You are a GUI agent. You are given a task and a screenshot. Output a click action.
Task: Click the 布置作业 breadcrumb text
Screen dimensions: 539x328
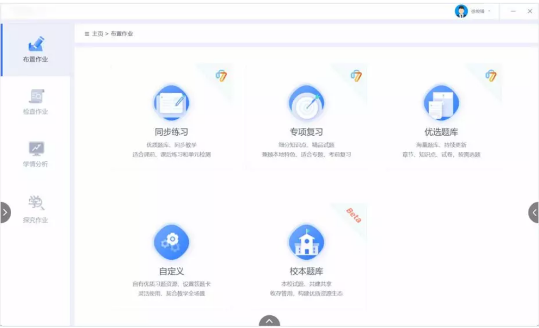coord(122,34)
